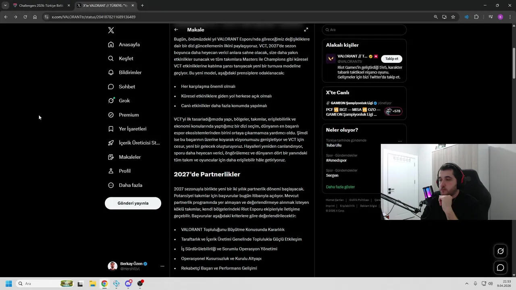Open Erişilebilirlik footer link
The image size is (516, 290).
click(347, 206)
